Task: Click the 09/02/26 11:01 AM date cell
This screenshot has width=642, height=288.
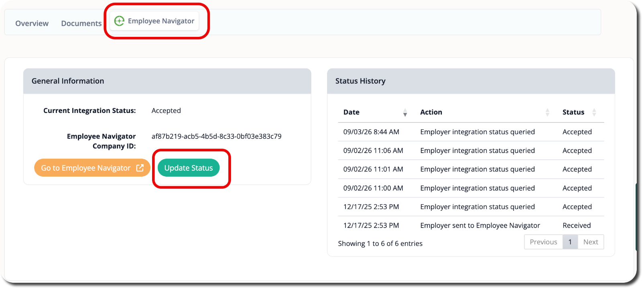Action: [x=373, y=169]
